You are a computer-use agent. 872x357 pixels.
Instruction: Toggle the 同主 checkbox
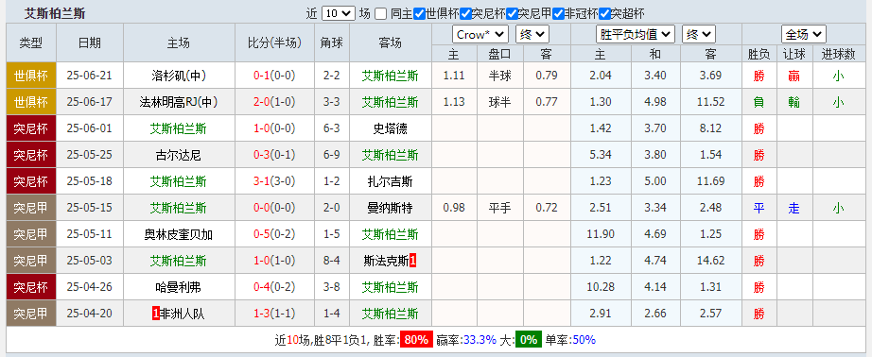point(380,14)
